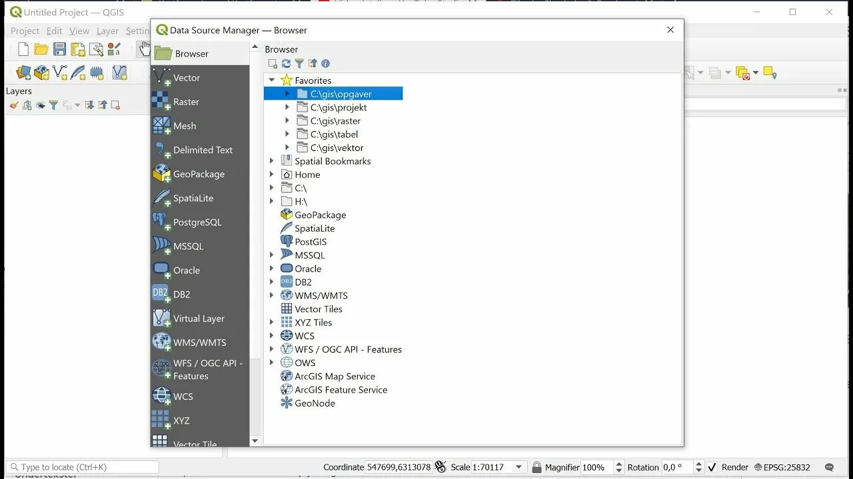Expand the MSSQL tree node
853x479 pixels.
coord(272,255)
